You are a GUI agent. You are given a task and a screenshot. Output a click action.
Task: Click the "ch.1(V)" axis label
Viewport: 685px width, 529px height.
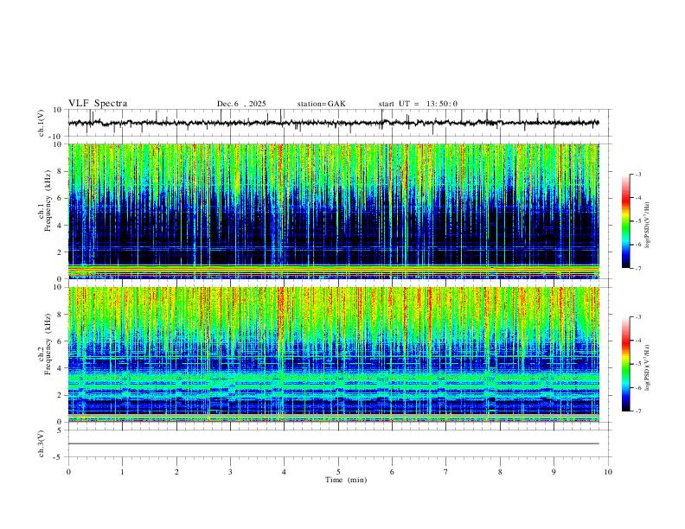tap(42, 123)
